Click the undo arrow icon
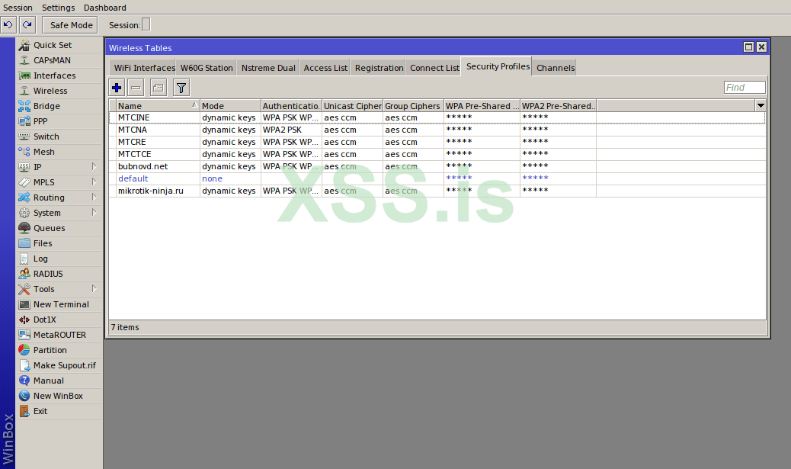Screen dimensions: 791x469 8,24
